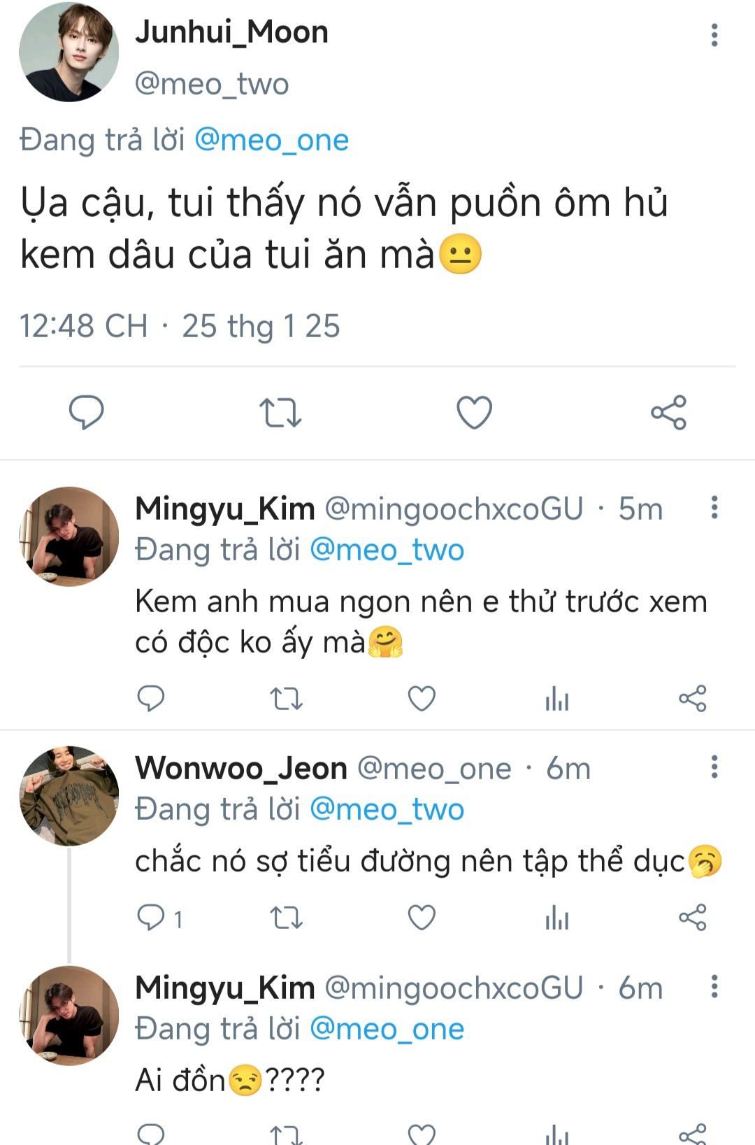Image resolution: width=755 pixels, height=1145 pixels.
Task: Like Wonwoo_Jeon's reply tweet
Action: tap(422, 918)
